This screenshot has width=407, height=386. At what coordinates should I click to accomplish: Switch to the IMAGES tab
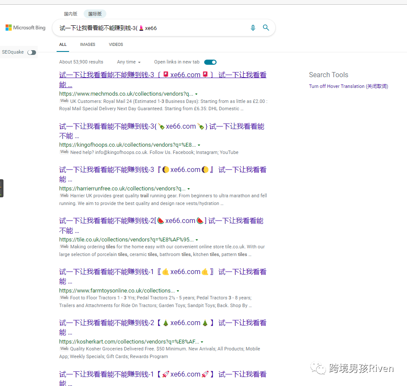(x=87, y=45)
